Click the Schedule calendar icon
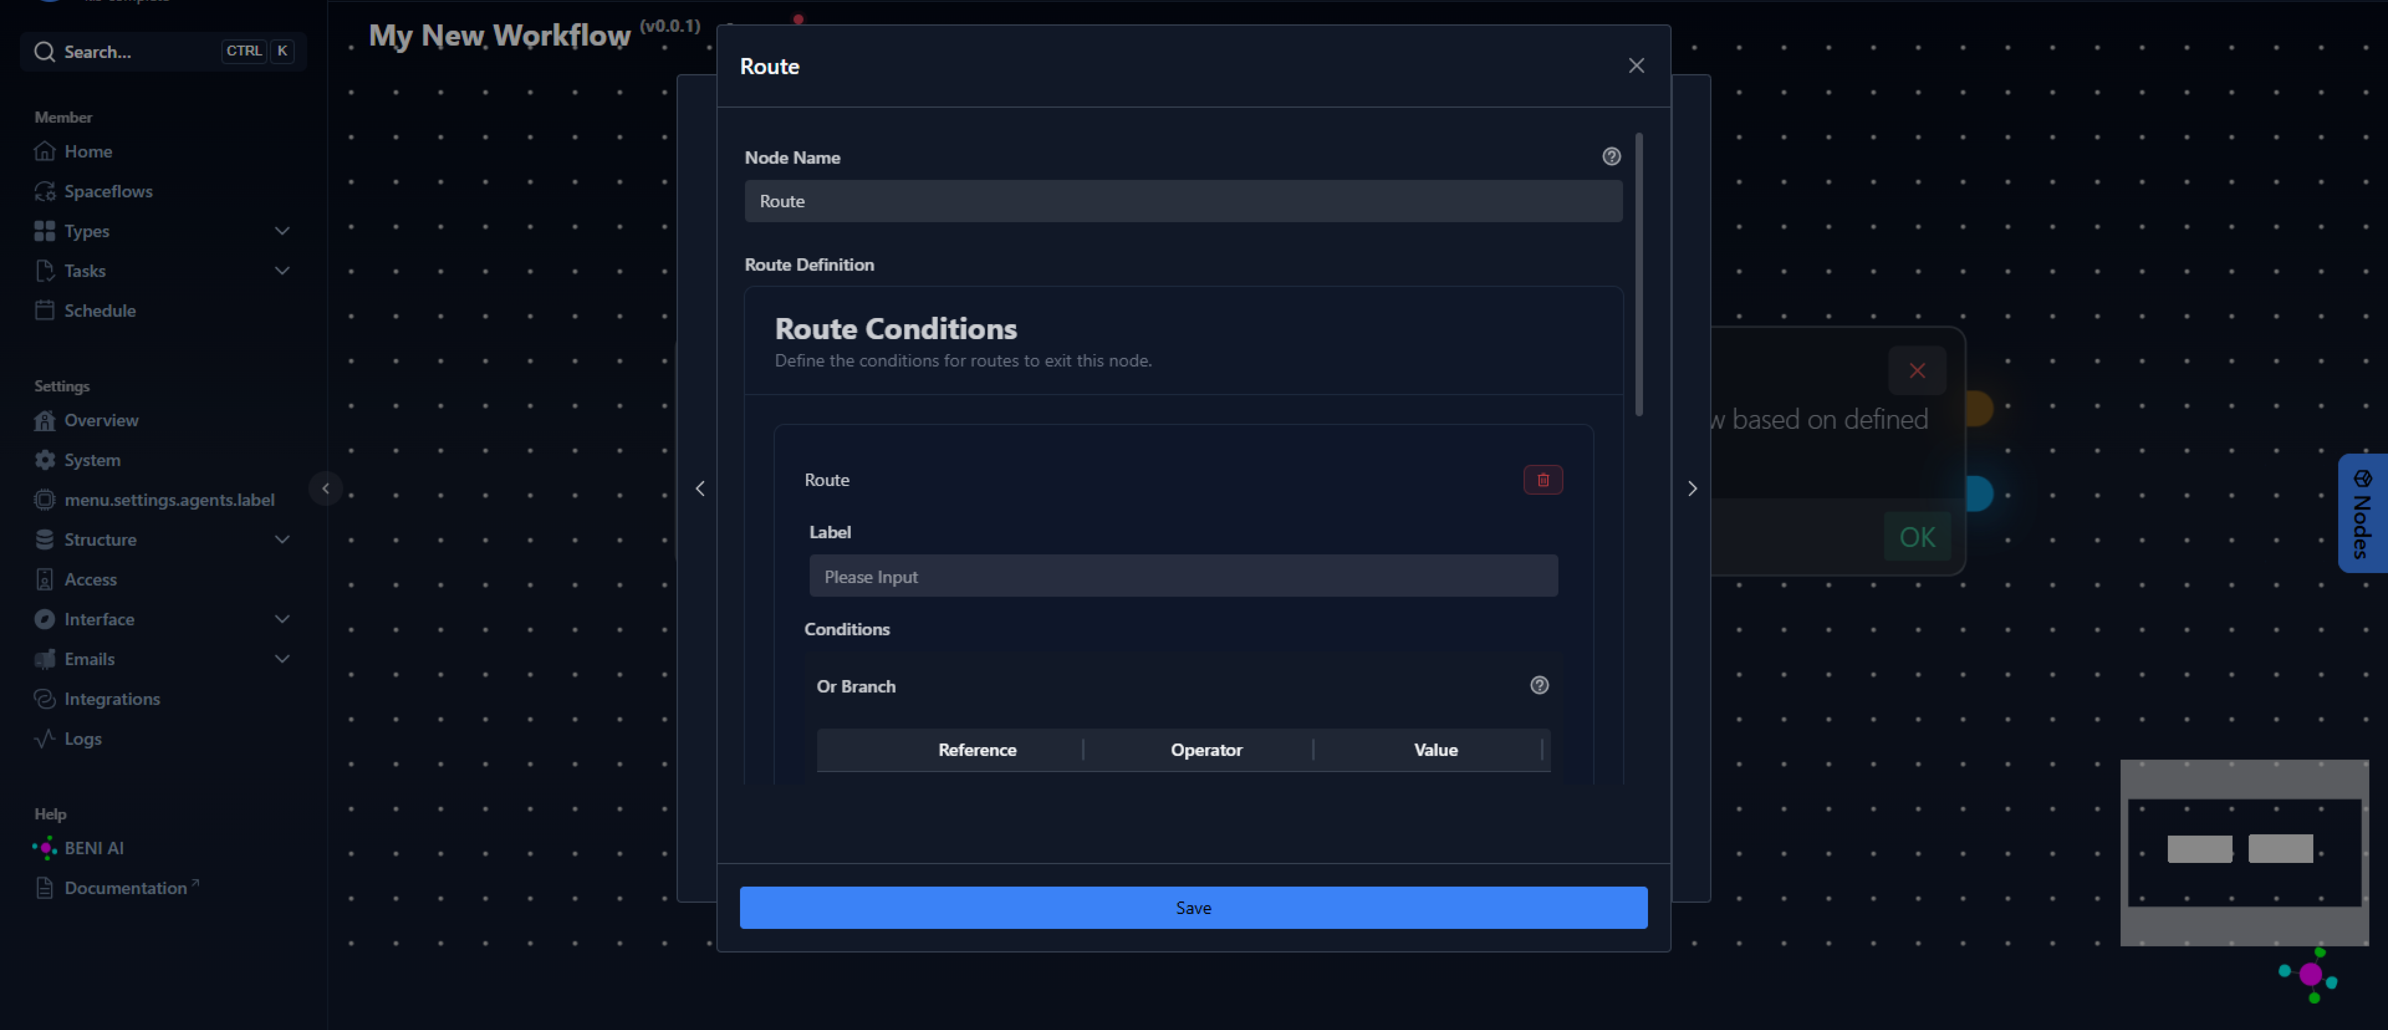 44,311
